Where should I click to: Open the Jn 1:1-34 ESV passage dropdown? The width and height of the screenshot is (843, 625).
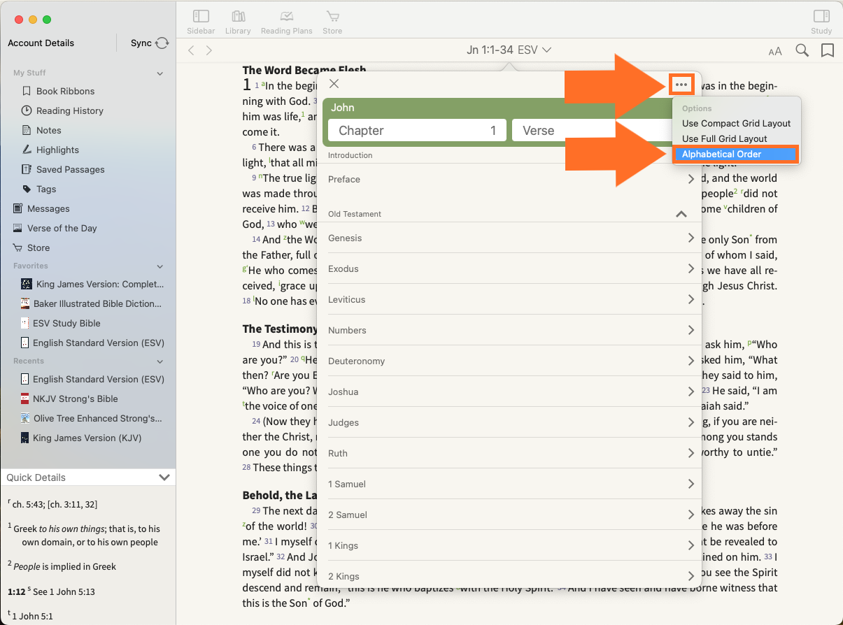(509, 50)
